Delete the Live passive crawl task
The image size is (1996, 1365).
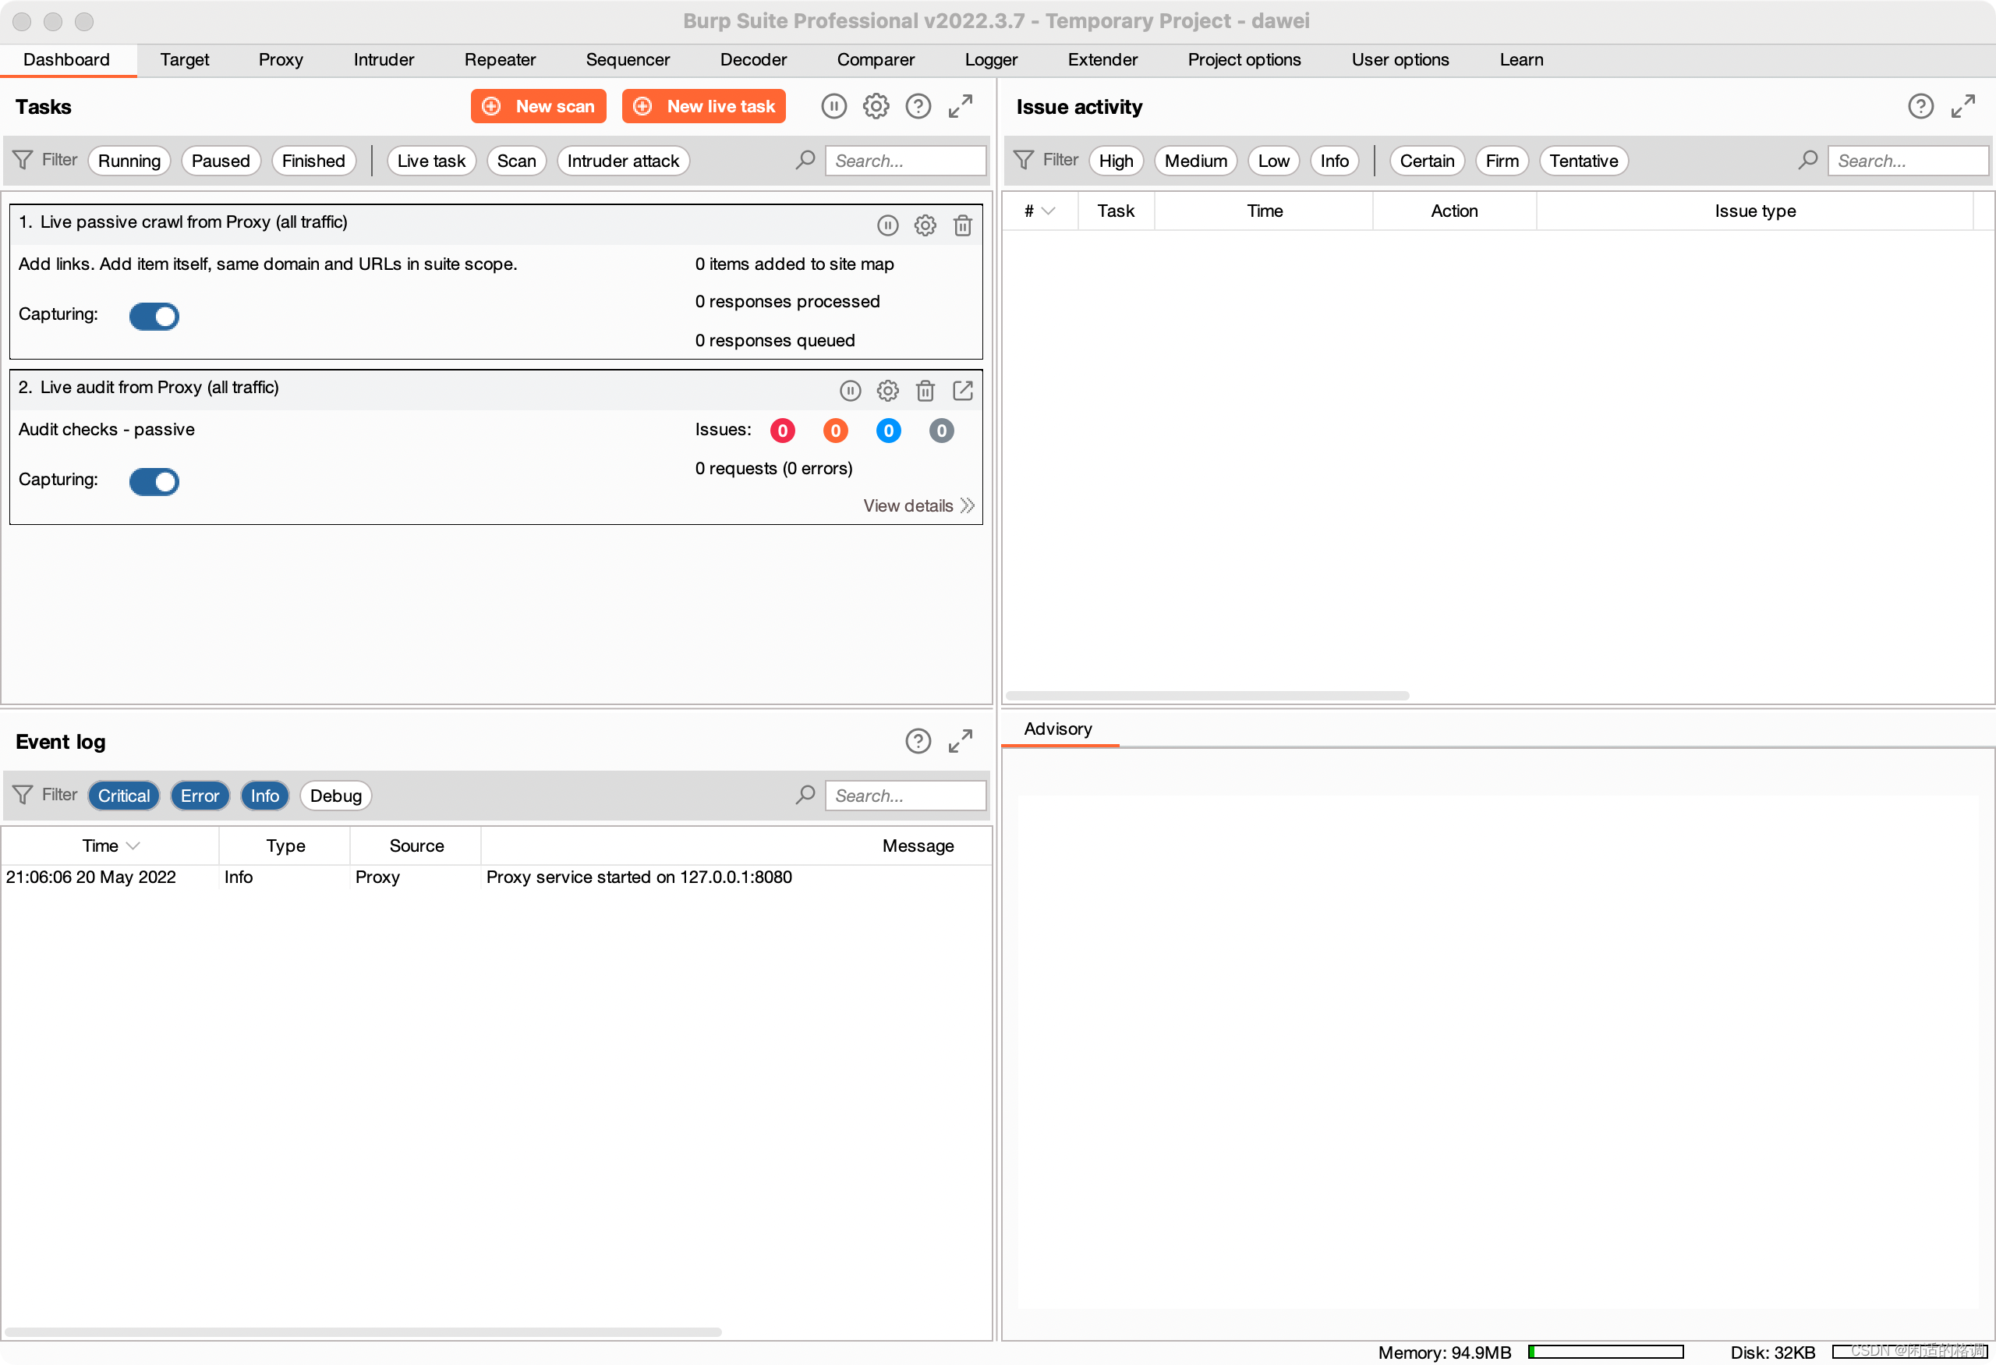point(962,225)
